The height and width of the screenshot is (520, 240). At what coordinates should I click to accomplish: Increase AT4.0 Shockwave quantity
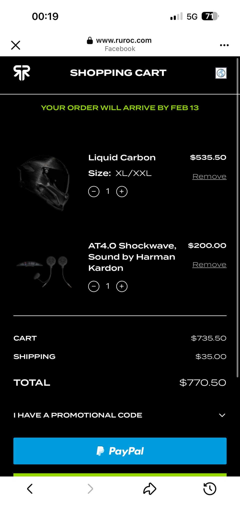pyautogui.click(x=122, y=286)
